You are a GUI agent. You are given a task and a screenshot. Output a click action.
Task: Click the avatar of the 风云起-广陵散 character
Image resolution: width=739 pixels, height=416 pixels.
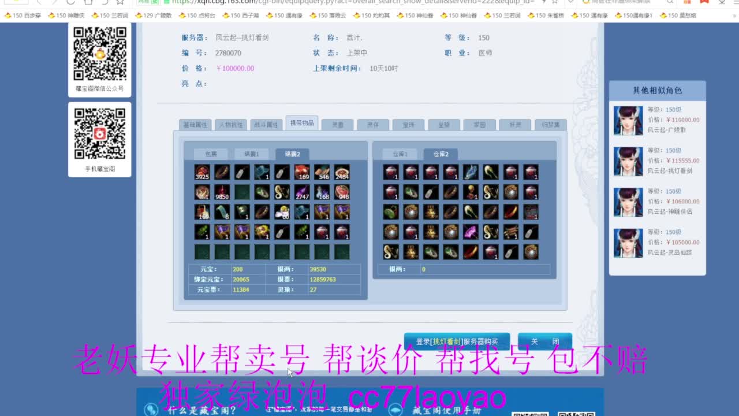coord(628,120)
